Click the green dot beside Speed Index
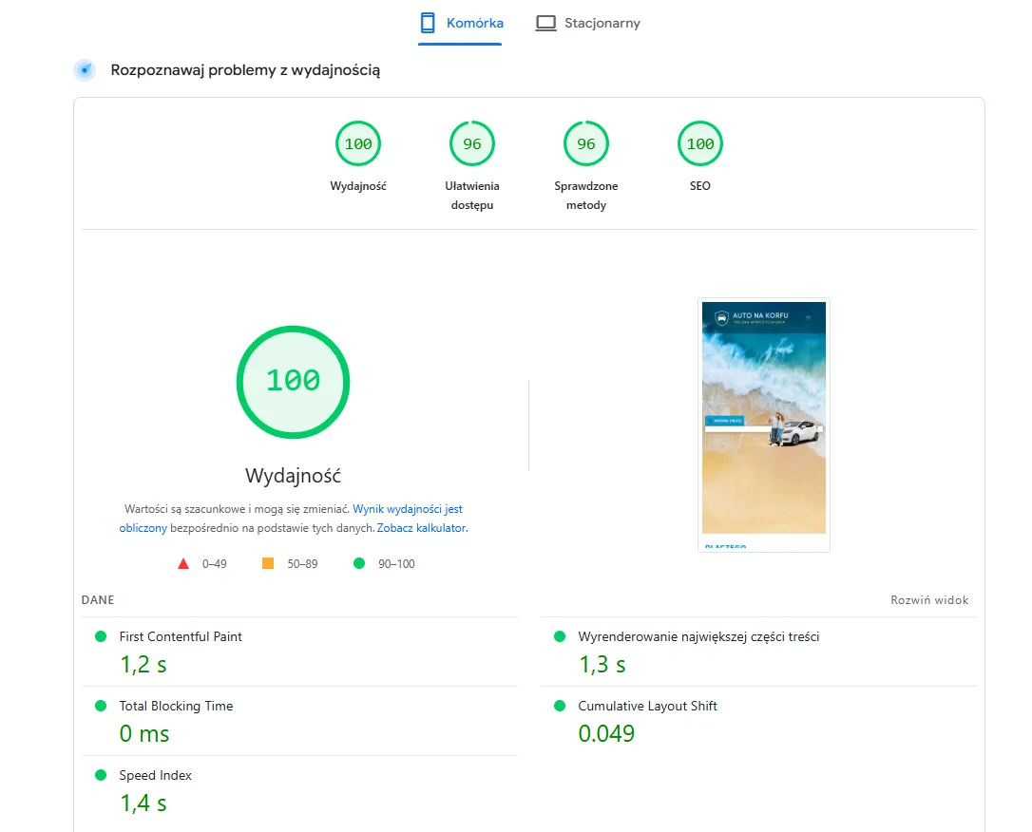The image size is (1032, 832). 101,775
